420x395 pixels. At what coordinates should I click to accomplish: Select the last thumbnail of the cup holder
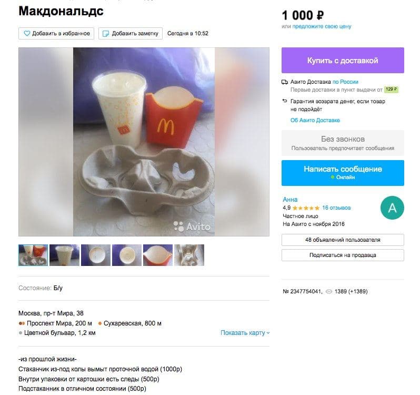coord(189,255)
